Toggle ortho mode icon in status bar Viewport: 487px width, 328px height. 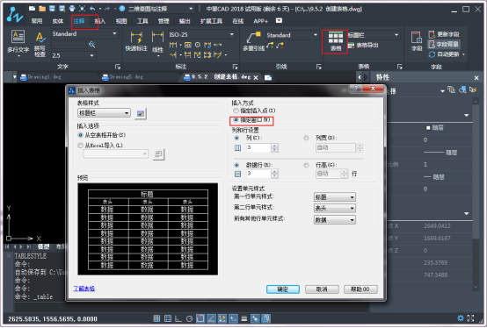(178, 318)
